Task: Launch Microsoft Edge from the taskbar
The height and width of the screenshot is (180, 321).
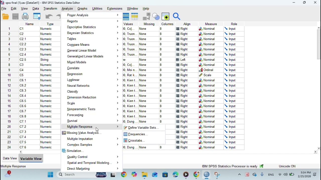Action: pos(175,174)
